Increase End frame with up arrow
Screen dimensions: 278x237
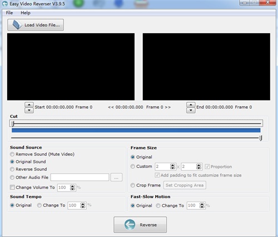pos(191,105)
